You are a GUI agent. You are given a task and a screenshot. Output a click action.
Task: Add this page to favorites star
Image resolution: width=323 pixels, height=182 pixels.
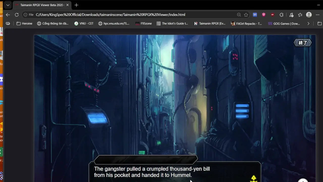tap(246, 15)
